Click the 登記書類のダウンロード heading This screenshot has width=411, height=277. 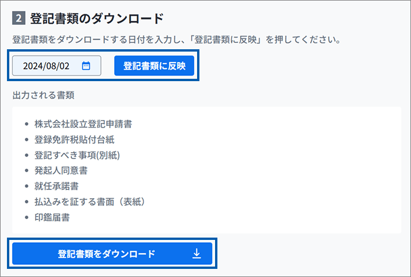click(97, 18)
